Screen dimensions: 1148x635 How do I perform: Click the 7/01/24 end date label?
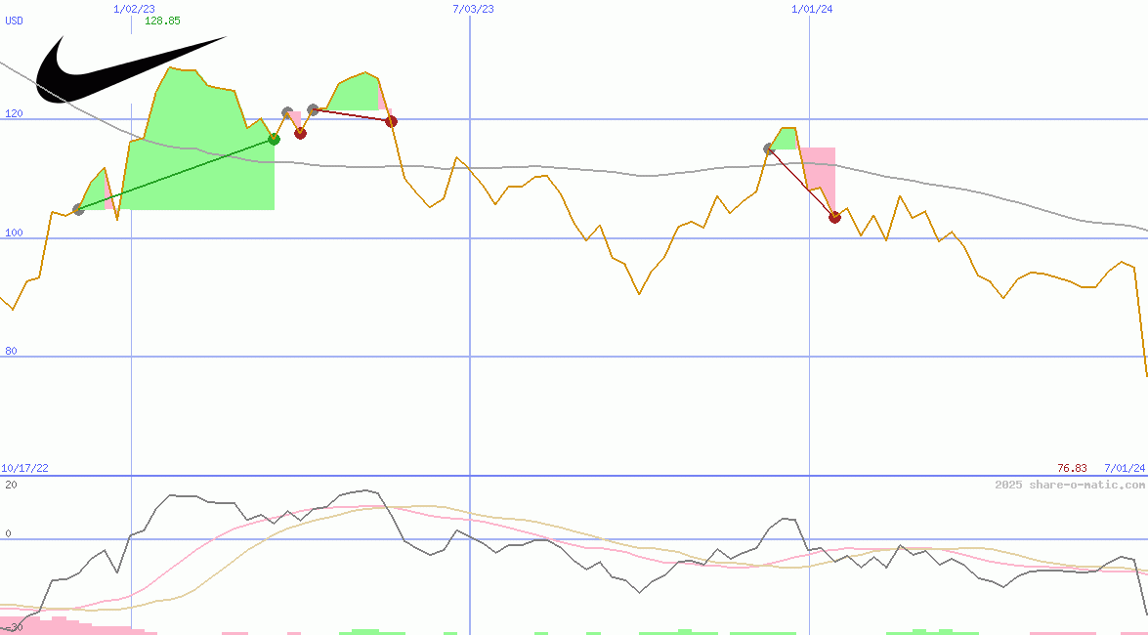pos(1125,469)
